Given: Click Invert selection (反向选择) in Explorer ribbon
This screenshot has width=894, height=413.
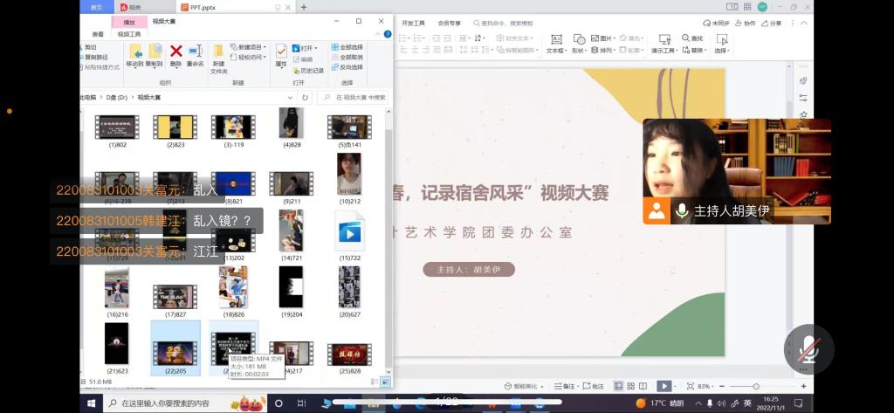Looking at the screenshot, I should coord(347,66).
